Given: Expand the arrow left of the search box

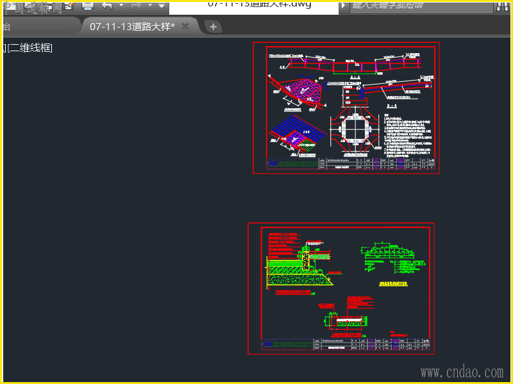Looking at the screenshot, I should click(343, 6).
